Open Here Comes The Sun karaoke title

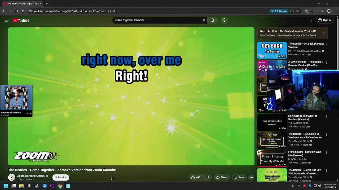coord(303,117)
